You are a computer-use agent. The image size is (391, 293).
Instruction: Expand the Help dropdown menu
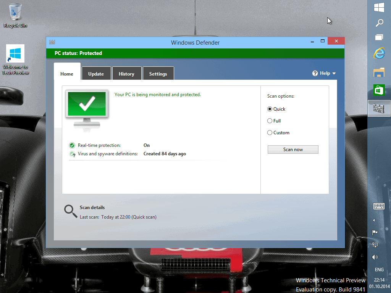click(x=334, y=73)
